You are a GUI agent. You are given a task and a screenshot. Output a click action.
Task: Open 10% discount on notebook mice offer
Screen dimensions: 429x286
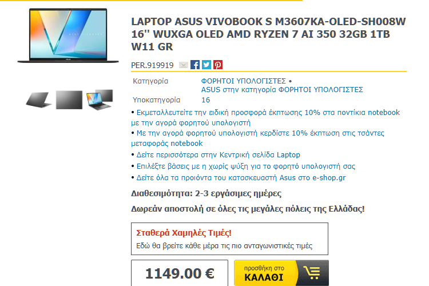pyautogui.click(x=265, y=118)
